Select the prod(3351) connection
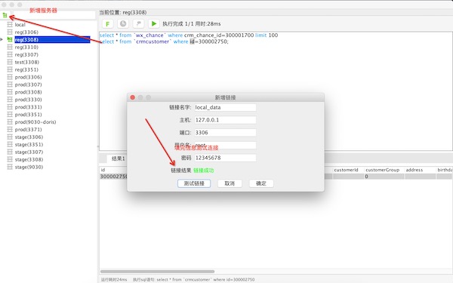Image resolution: width=453 pixels, height=283 pixels. click(x=29, y=115)
